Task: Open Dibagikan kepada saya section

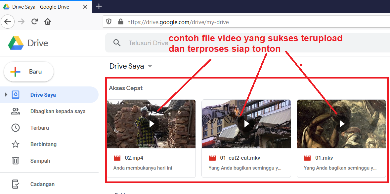Action: [58, 111]
